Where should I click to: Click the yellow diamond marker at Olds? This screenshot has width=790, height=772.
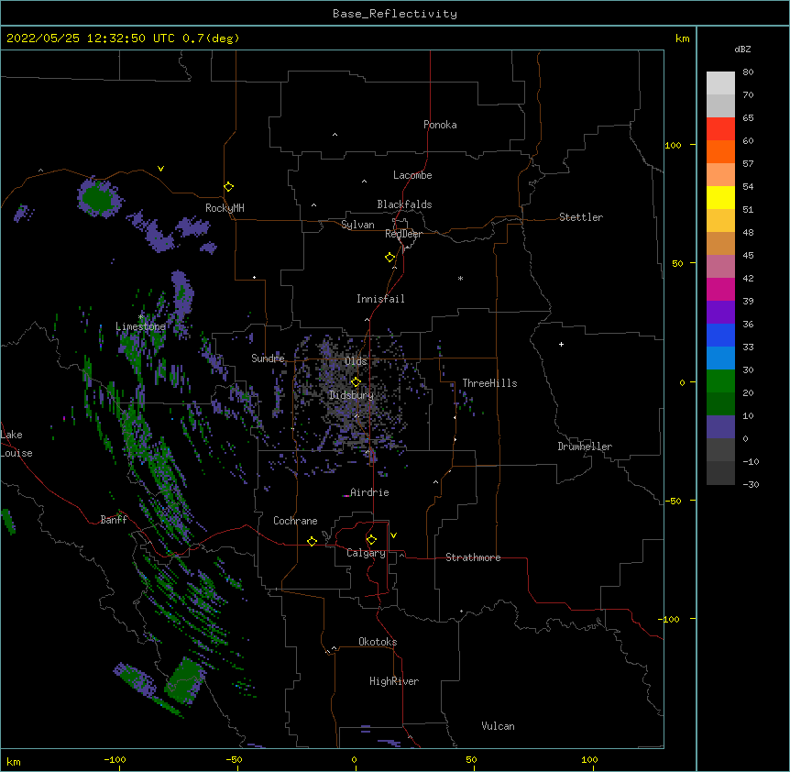point(356,381)
